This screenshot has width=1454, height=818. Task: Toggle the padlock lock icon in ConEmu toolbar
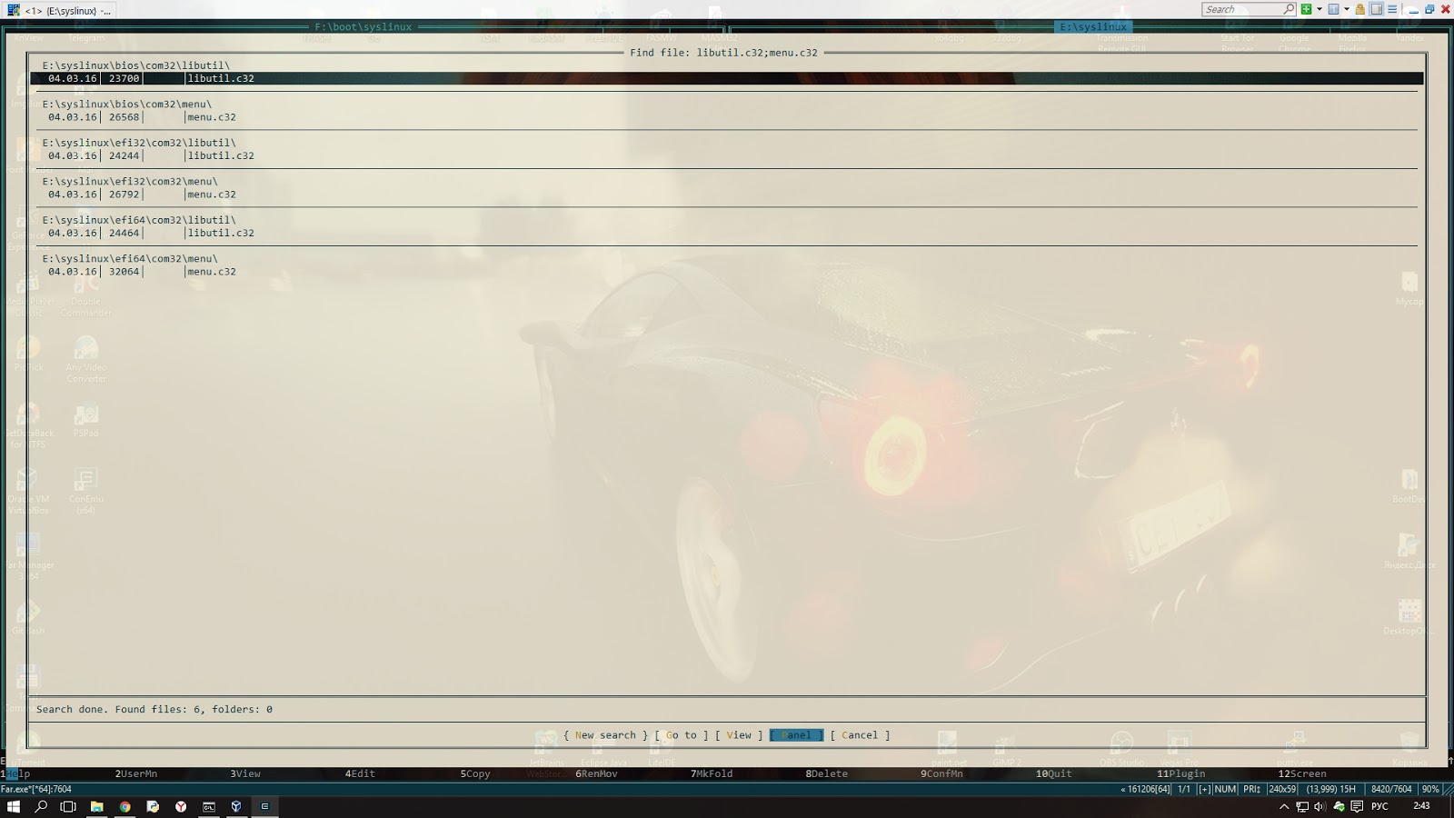[1360, 9]
